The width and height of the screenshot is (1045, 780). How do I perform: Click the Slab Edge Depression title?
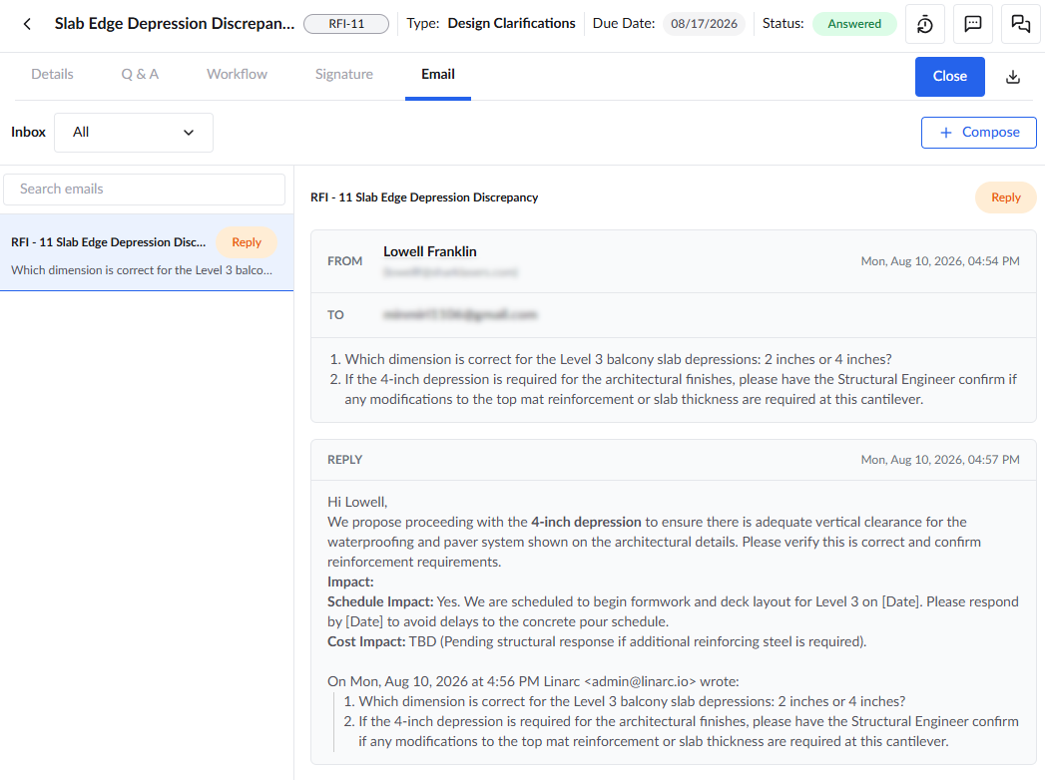(174, 24)
